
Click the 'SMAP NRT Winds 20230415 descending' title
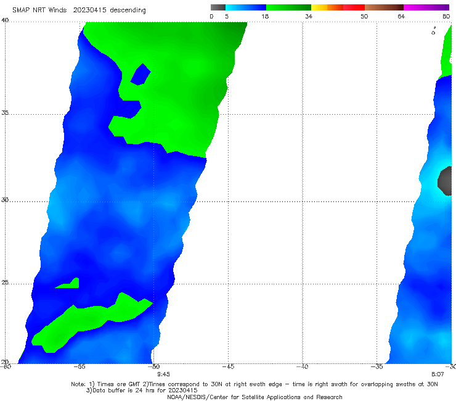79,10
